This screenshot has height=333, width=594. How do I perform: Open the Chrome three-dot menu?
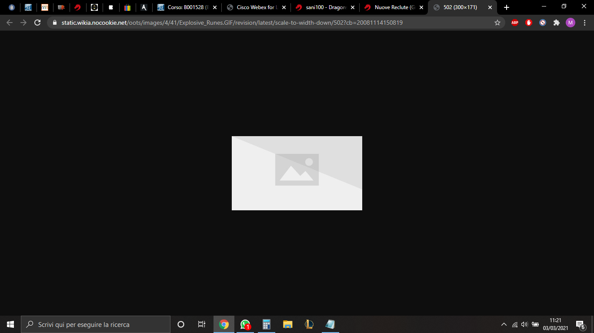click(584, 23)
